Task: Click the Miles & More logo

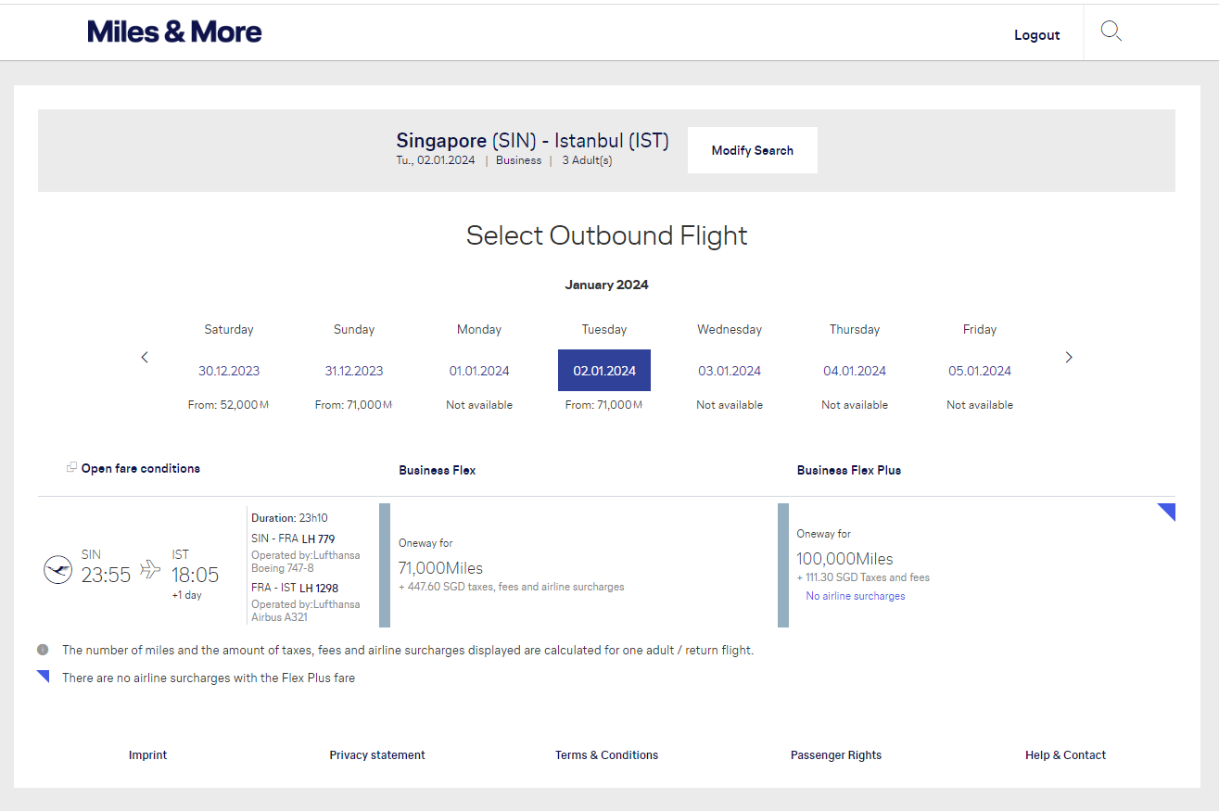Action: pyautogui.click(x=174, y=32)
